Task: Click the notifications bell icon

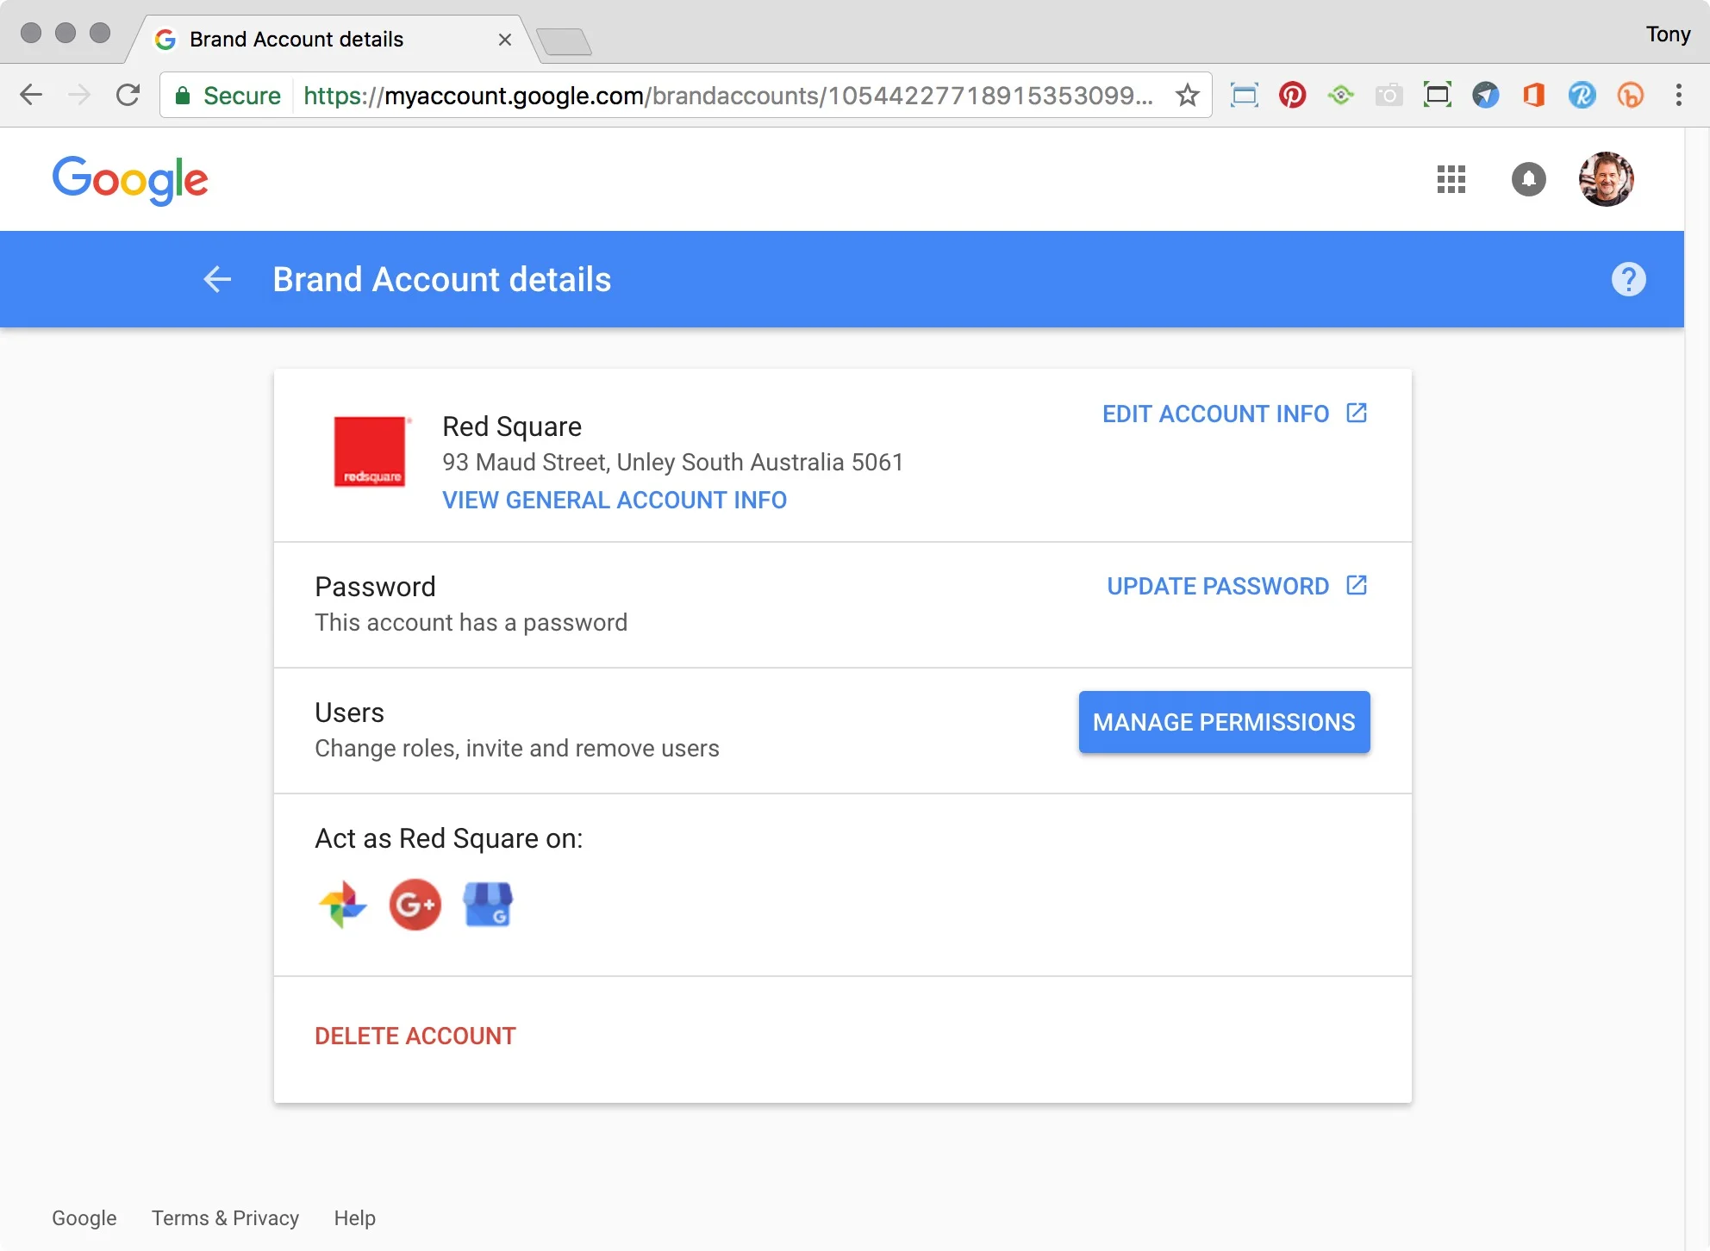Action: point(1528,179)
